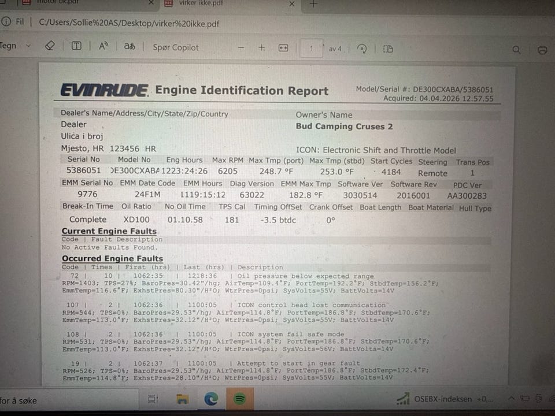Open the OSEBX-indeksen taskbar widget

444,399
